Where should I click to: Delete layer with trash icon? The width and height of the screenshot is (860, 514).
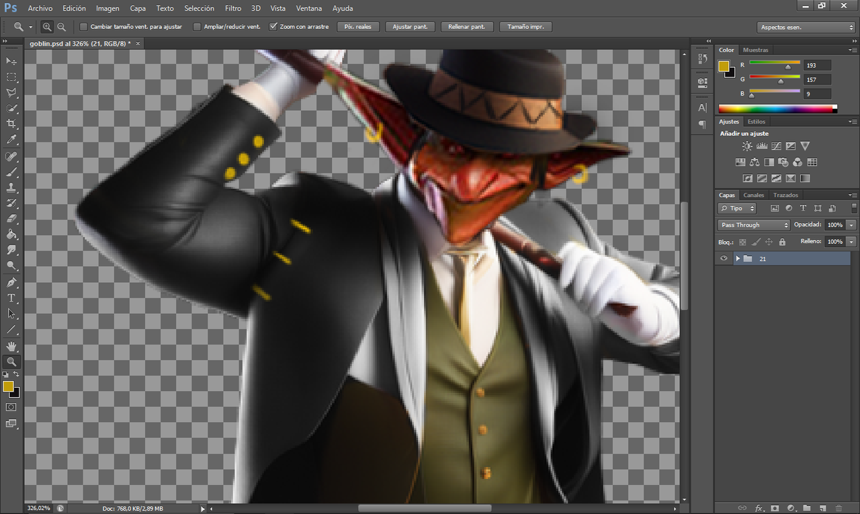839,508
